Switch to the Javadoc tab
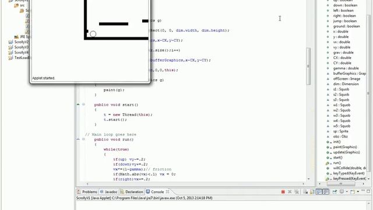 click(x=109, y=192)
